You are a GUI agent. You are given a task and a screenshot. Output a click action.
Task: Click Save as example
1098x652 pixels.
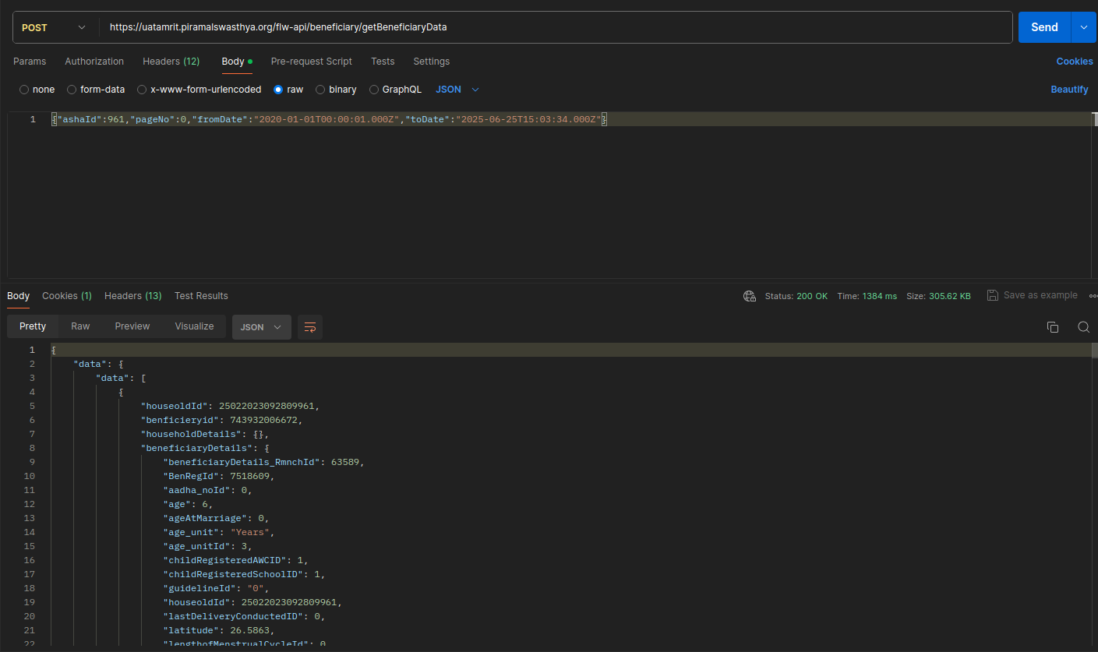point(1033,295)
